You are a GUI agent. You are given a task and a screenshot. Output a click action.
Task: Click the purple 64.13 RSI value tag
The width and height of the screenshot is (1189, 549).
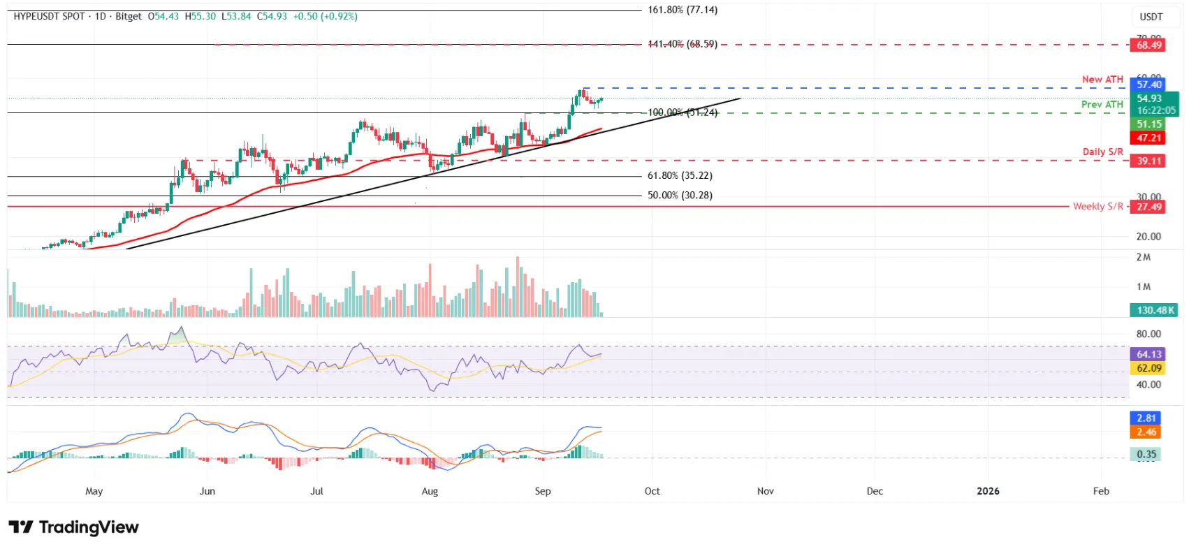click(x=1148, y=354)
